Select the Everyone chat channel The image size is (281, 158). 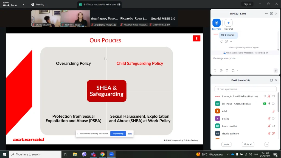(x=217, y=23)
